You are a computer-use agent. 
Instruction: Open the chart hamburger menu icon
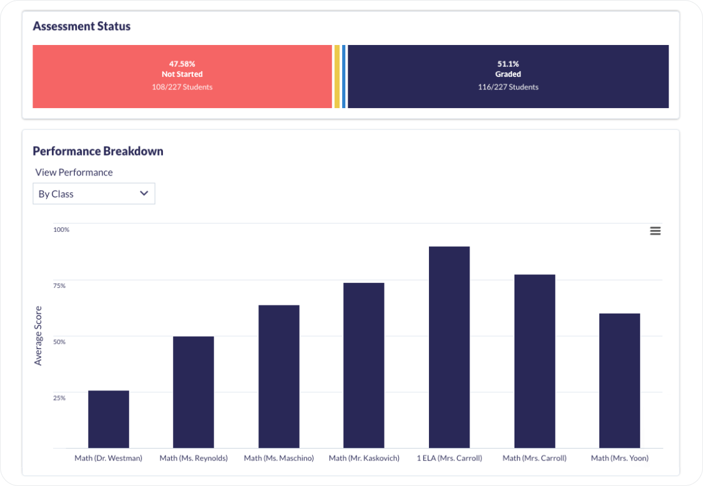(655, 231)
